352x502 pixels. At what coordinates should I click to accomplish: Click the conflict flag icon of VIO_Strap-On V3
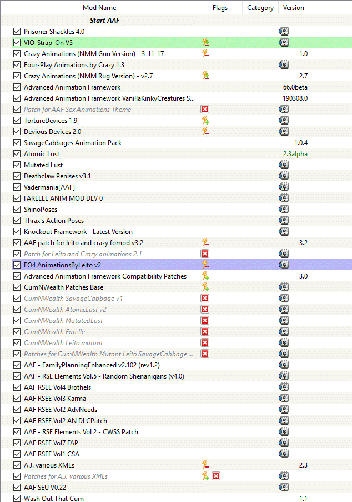pos(205,42)
